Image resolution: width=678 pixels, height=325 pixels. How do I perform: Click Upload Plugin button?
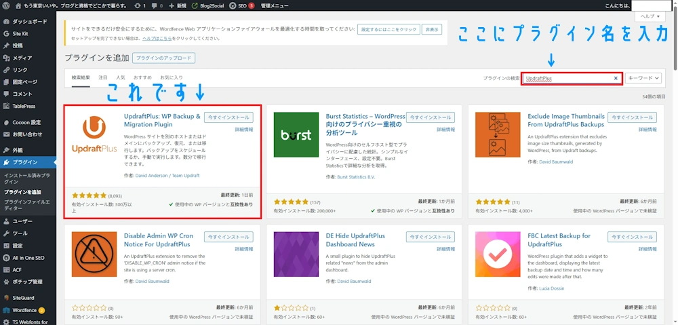pyautogui.click(x=164, y=58)
